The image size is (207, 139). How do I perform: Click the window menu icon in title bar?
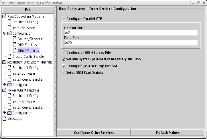point(3,3)
